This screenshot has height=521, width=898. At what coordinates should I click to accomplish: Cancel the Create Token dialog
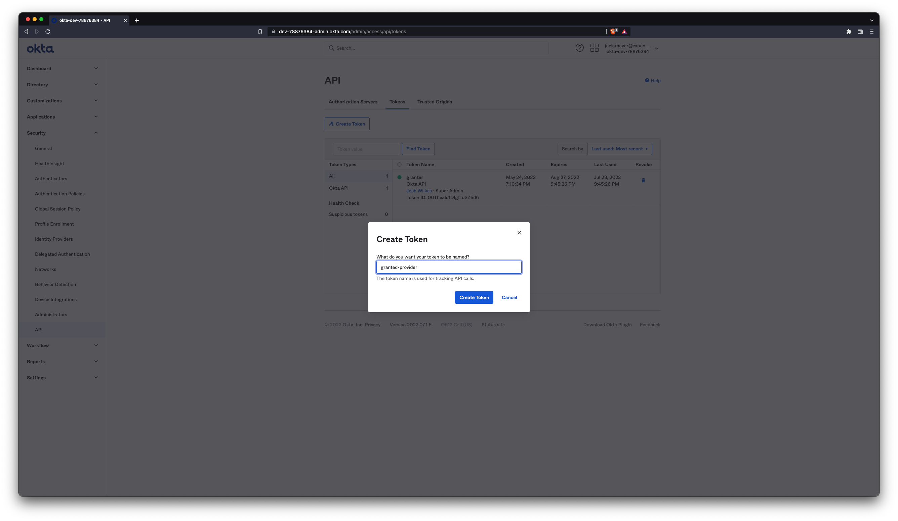[509, 297]
